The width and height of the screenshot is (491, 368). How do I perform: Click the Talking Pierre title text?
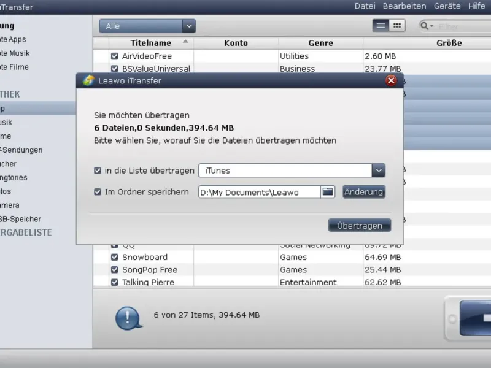[x=148, y=282]
